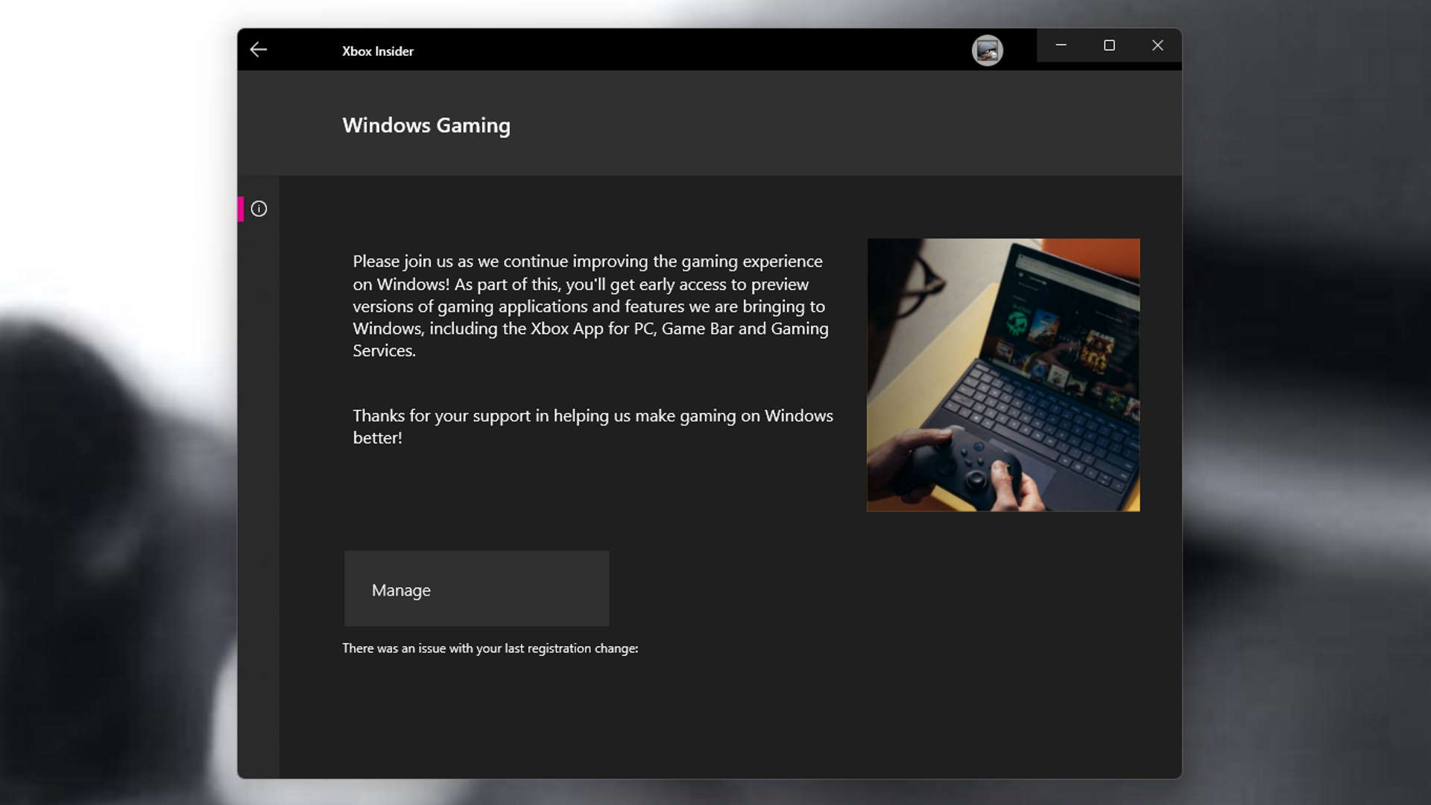Select the info tab icon in sidebar
Screen dimensions: 1431x805
click(x=259, y=209)
